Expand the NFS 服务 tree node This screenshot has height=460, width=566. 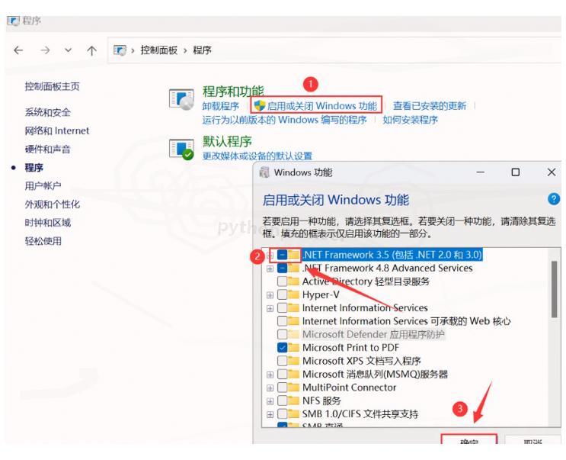coord(270,400)
